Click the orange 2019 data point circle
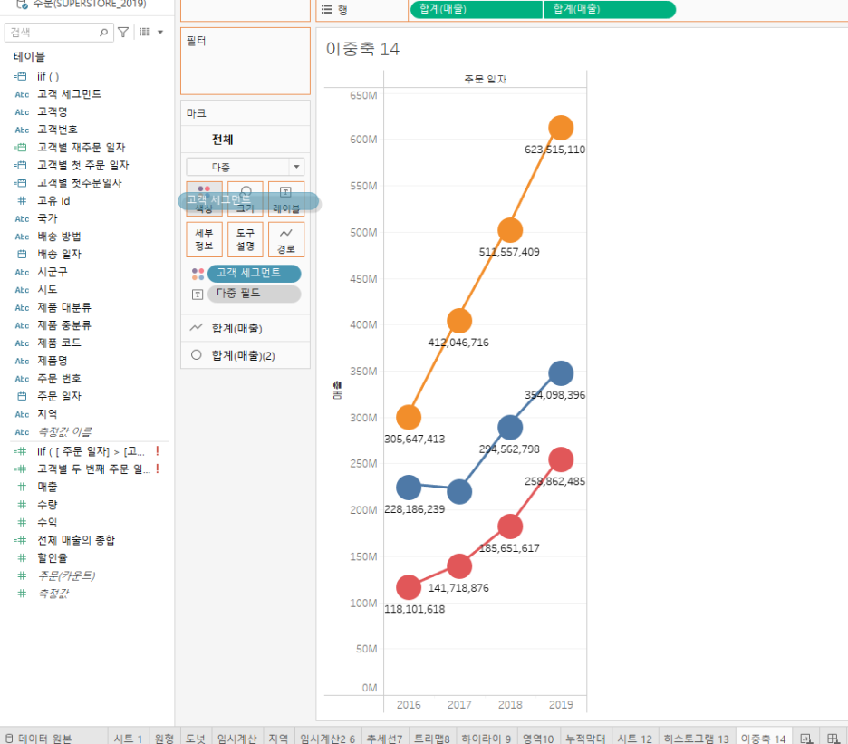This screenshot has width=848, height=744. (561, 129)
